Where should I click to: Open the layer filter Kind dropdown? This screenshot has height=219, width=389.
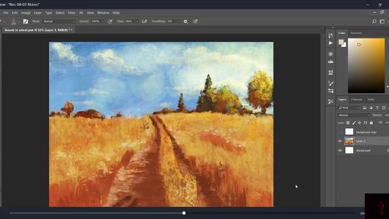[x=349, y=108]
